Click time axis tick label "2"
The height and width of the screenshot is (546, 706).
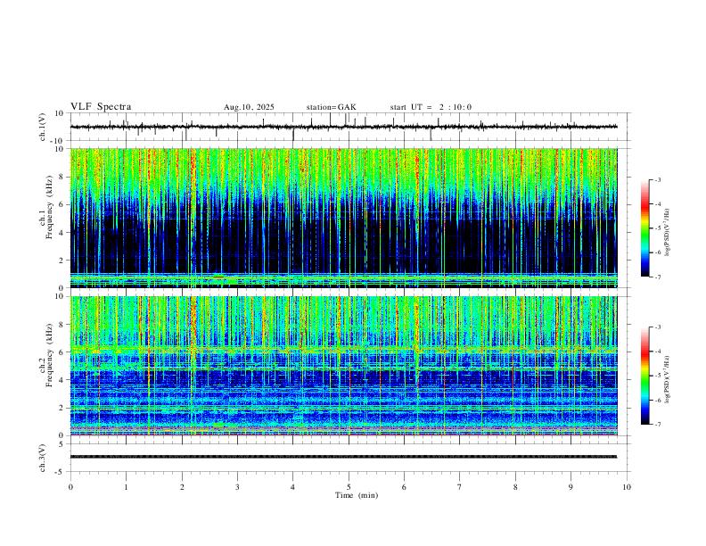(x=182, y=487)
